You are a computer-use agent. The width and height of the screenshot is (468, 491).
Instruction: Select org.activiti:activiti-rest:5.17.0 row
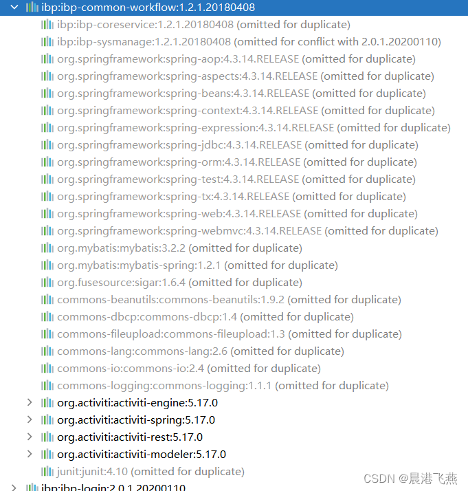point(130,437)
